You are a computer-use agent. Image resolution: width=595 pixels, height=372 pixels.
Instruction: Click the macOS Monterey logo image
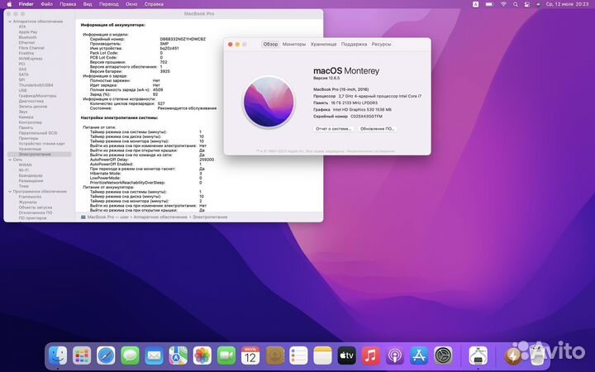click(x=269, y=102)
